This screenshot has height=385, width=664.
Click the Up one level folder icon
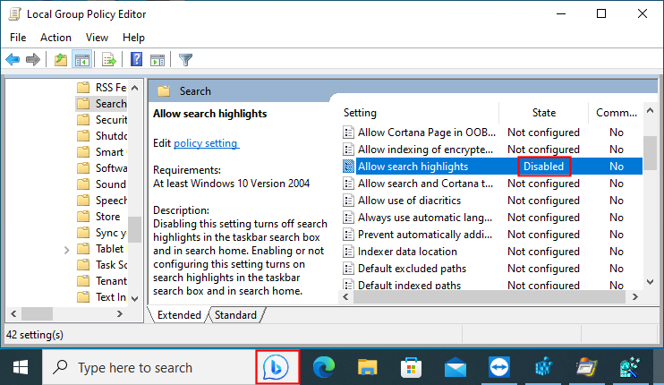(x=61, y=60)
